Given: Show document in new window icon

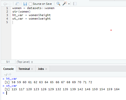Looking at the screenshot, I should coord(17,4).
